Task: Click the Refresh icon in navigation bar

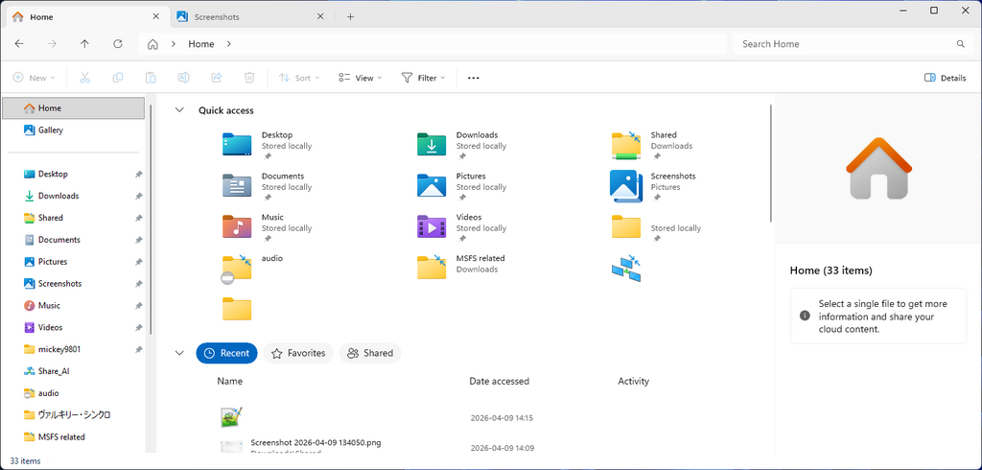Action: coord(117,44)
